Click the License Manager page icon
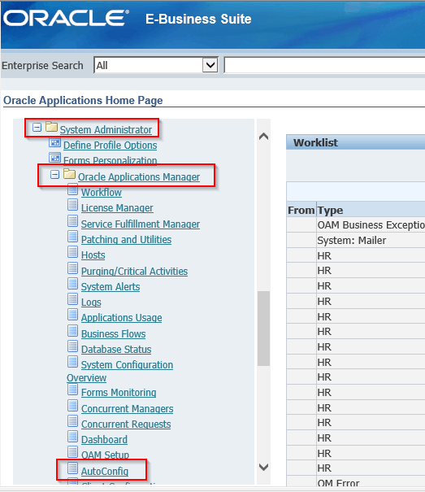425x492 pixels. (x=73, y=205)
